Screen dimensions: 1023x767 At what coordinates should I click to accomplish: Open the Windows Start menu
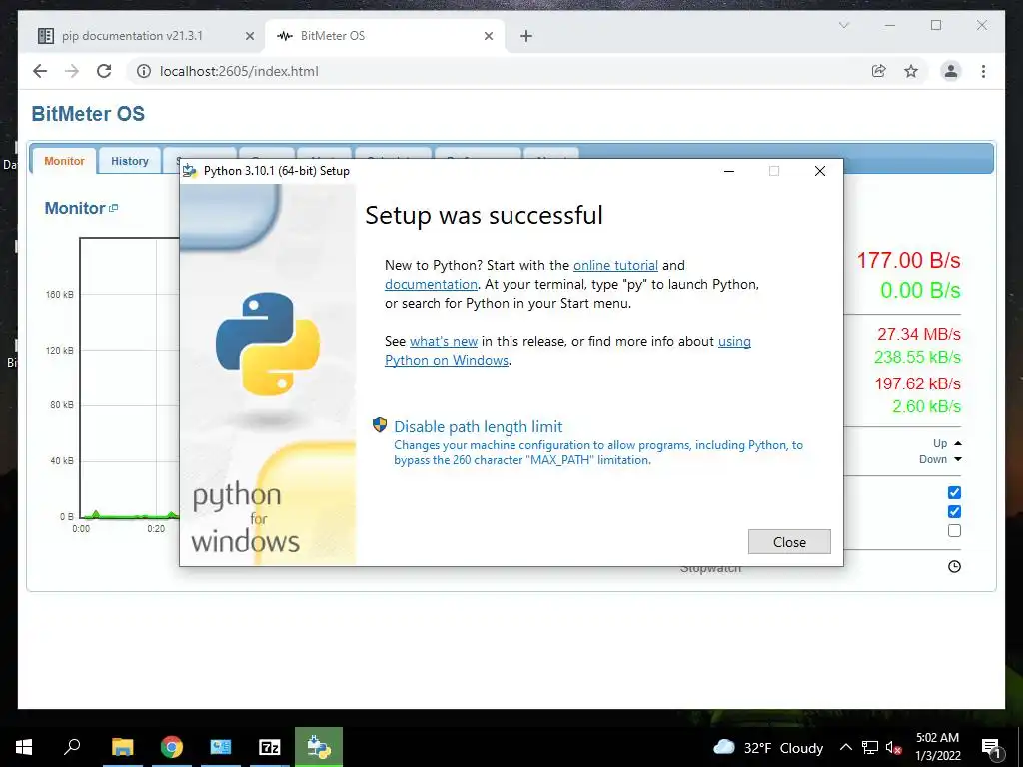pyautogui.click(x=24, y=747)
